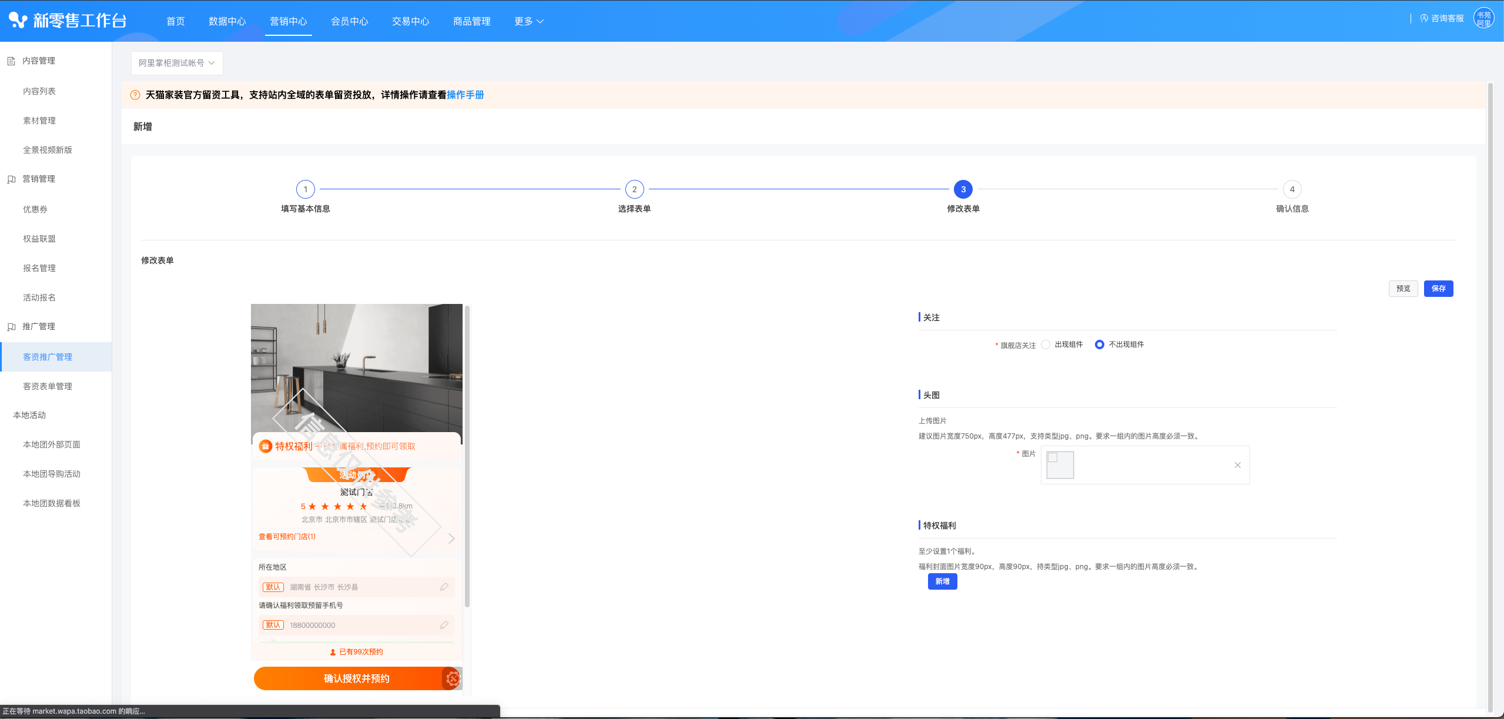1504x719 pixels.
Task: Open 数据中心 tab
Action: click(227, 21)
